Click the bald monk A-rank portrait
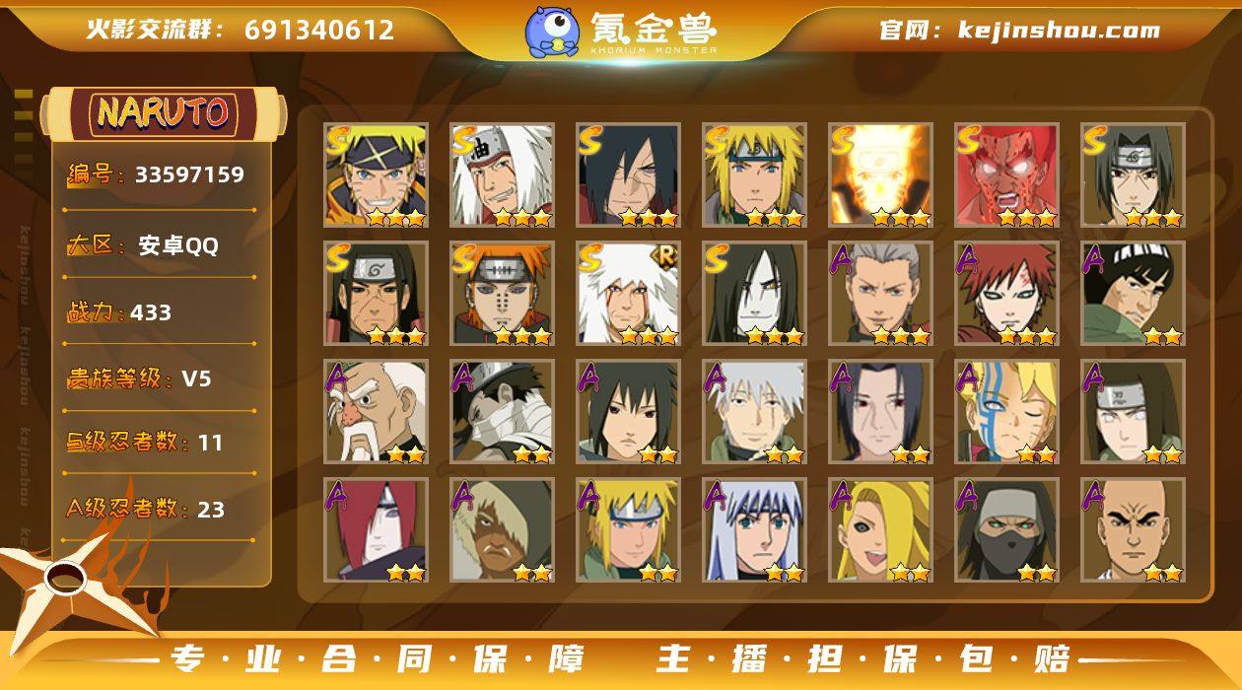 tap(1133, 529)
